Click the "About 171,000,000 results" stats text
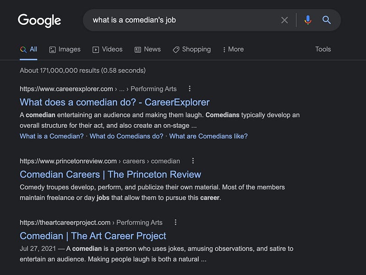Image resolution: width=366 pixels, height=275 pixels. pos(82,70)
